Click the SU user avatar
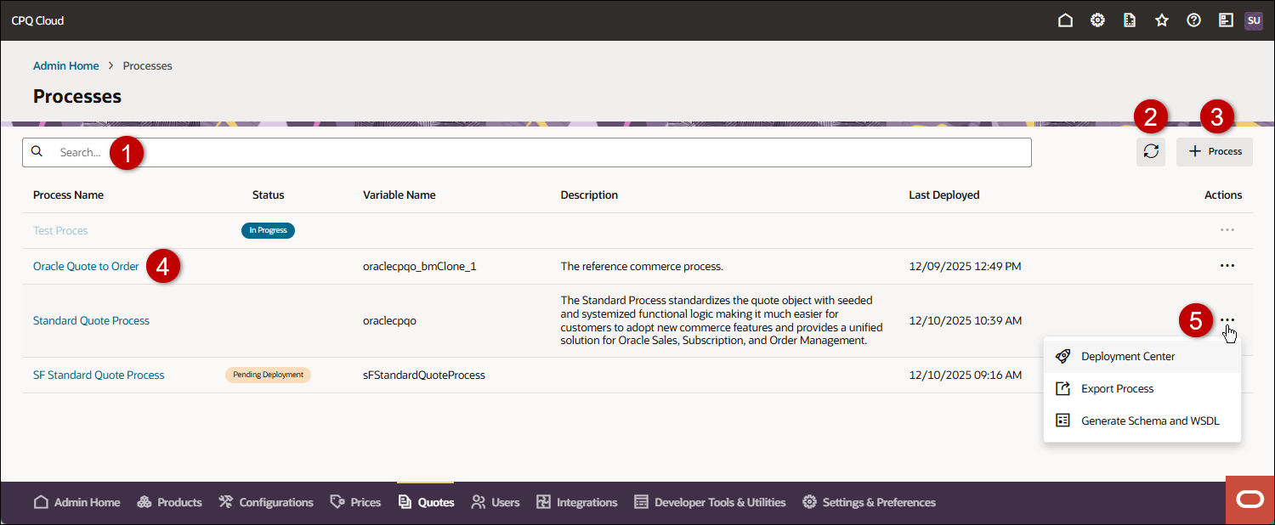Screen dimensions: 1275x525 [1254, 20]
